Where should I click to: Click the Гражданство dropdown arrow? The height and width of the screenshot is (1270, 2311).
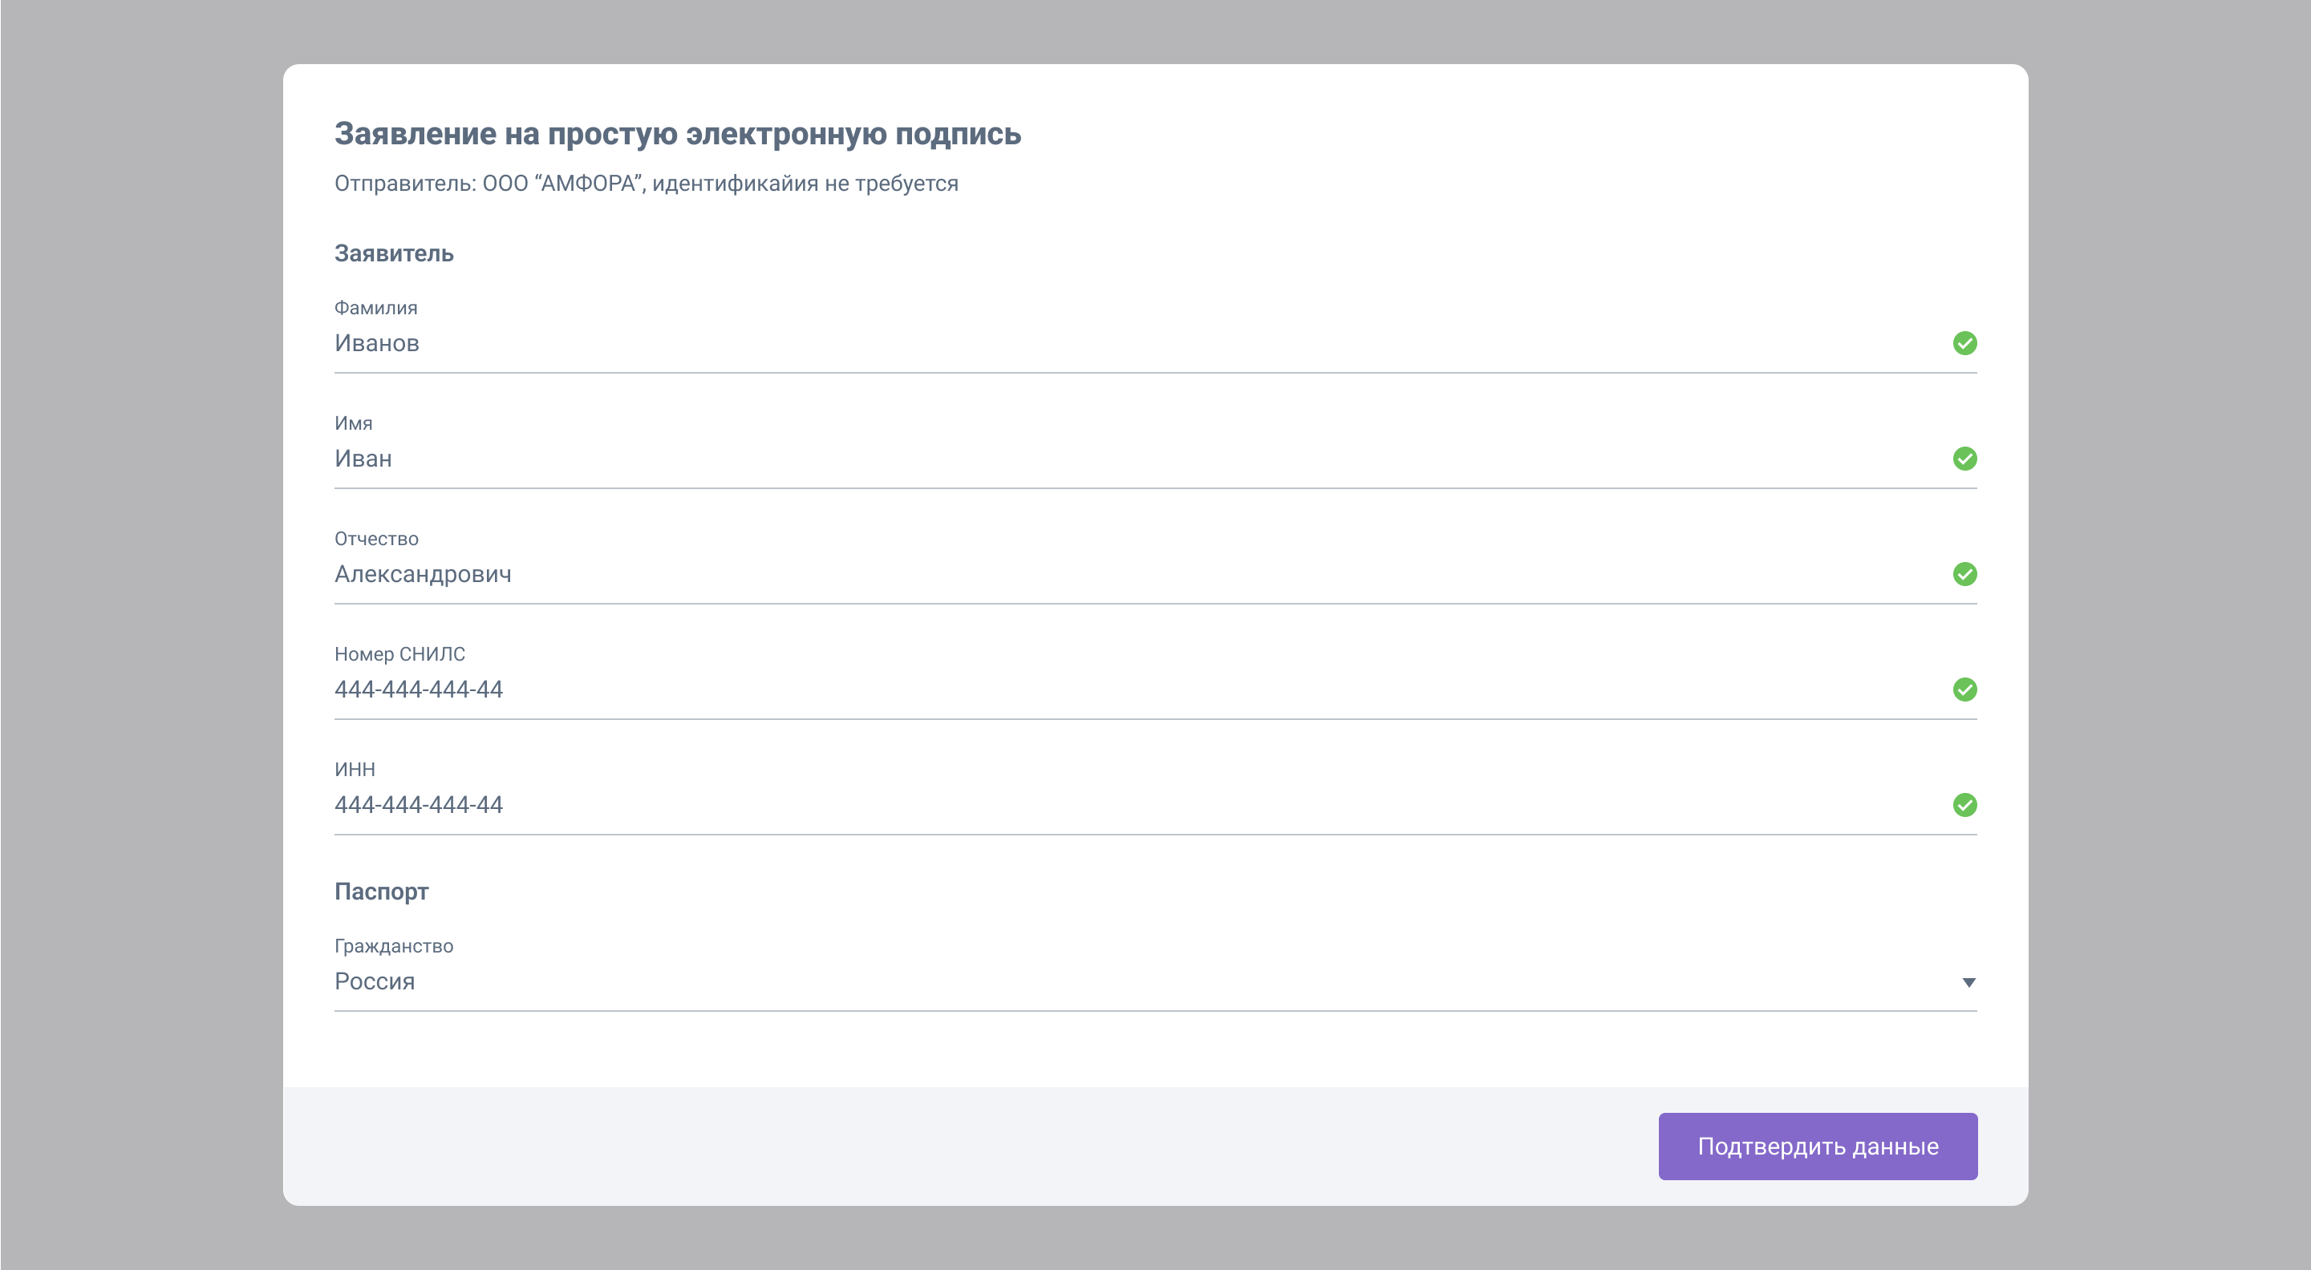pyautogui.click(x=1968, y=983)
